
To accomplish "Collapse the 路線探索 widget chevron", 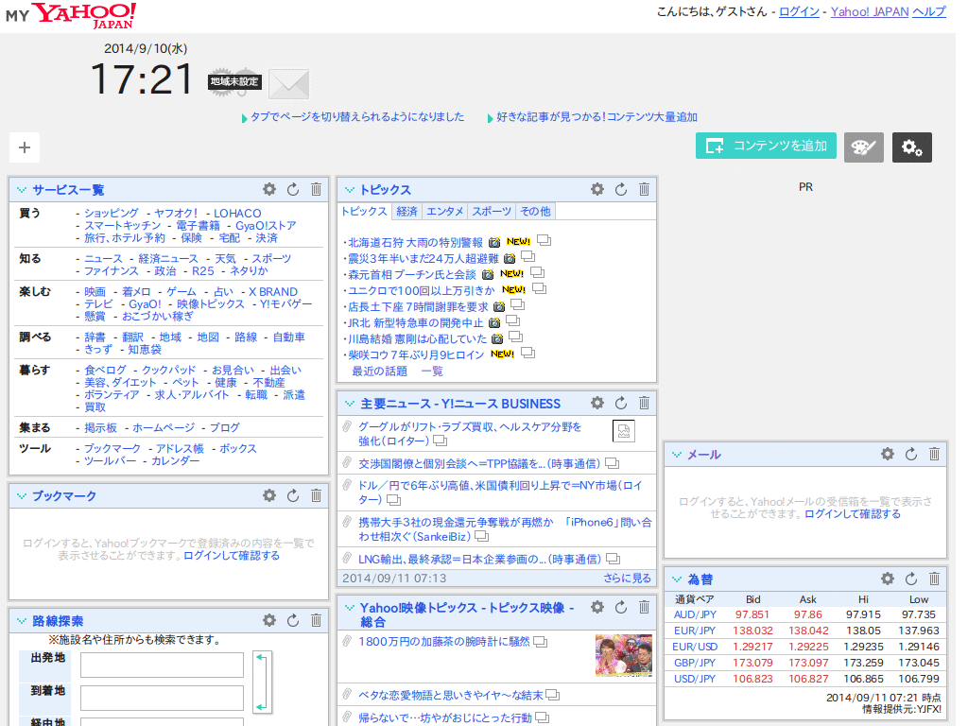I will pos(22,621).
